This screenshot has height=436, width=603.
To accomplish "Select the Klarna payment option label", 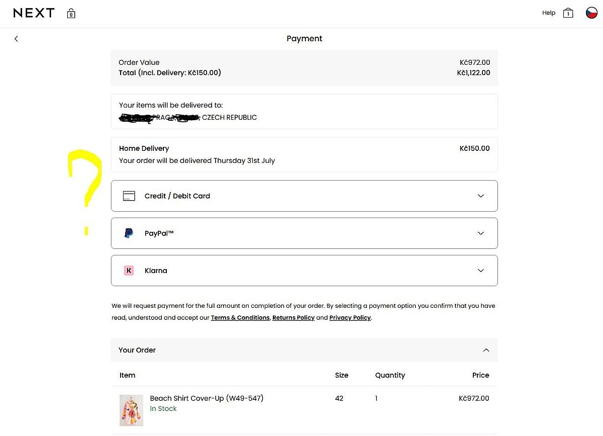I will (156, 271).
